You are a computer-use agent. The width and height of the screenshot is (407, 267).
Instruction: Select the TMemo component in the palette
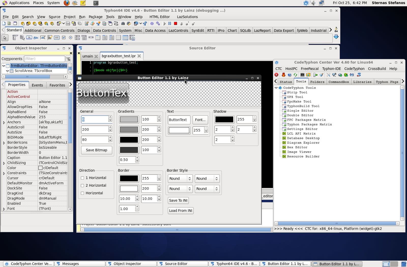[50, 38]
